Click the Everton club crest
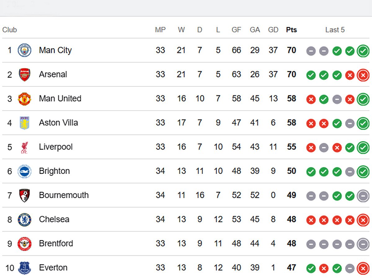This screenshot has width=372, height=279. click(x=25, y=268)
